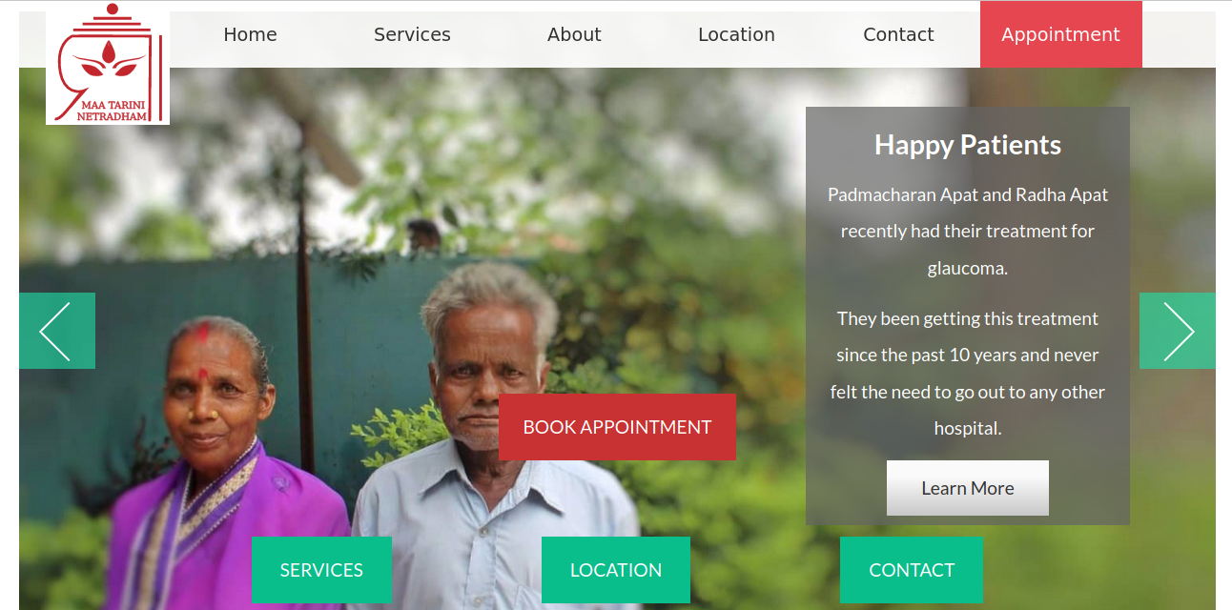This screenshot has height=610, width=1232.
Task: Click the Happy Patients heading
Action: click(968, 145)
